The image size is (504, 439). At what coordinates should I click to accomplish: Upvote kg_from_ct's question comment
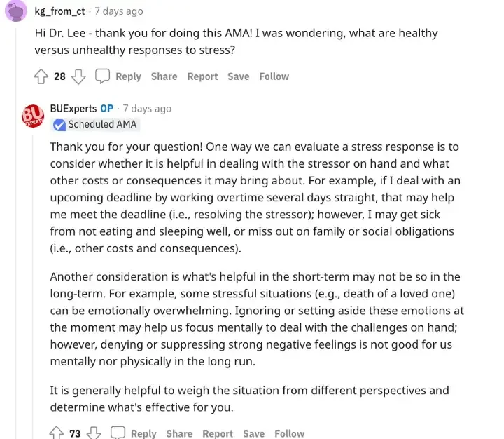coord(41,76)
